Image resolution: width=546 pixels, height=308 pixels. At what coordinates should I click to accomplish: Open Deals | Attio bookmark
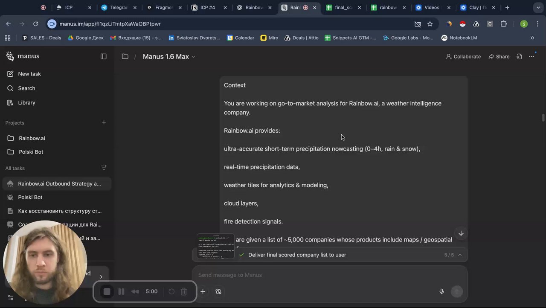point(301,38)
